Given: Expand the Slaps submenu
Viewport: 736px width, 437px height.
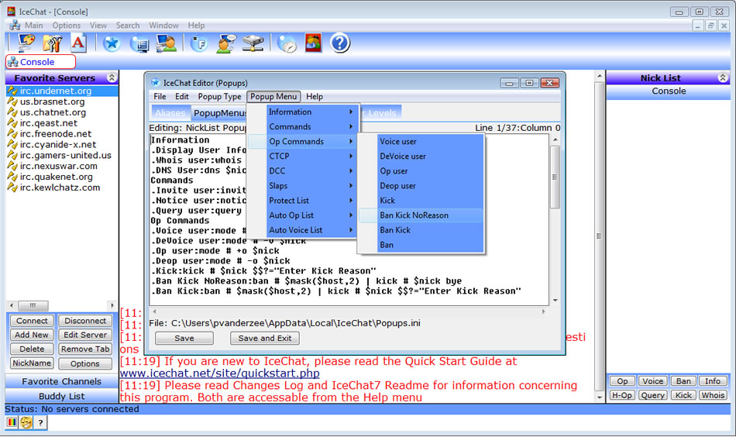Looking at the screenshot, I should point(310,186).
